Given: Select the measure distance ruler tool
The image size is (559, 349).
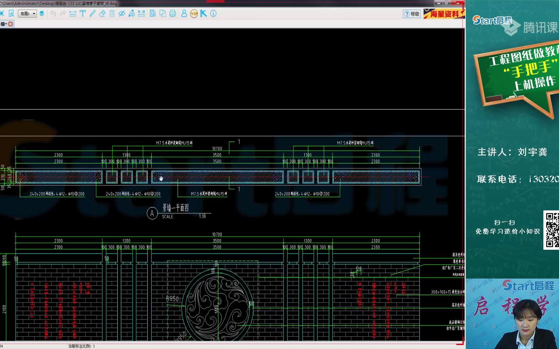Looking at the screenshot, I should pyautogui.click(x=73, y=14).
